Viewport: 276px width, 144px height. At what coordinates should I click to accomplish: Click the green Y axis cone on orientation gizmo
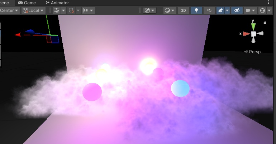[x=253, y=27]
